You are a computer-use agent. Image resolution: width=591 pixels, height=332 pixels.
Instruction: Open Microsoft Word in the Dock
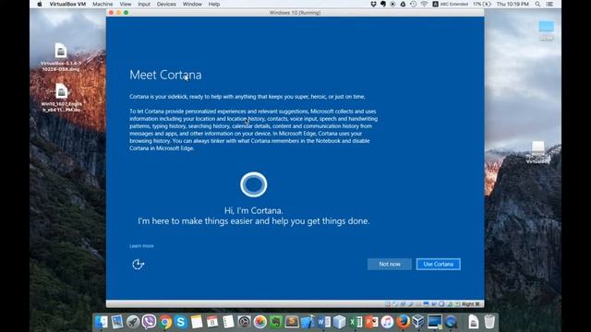click(x=323, y=322)
